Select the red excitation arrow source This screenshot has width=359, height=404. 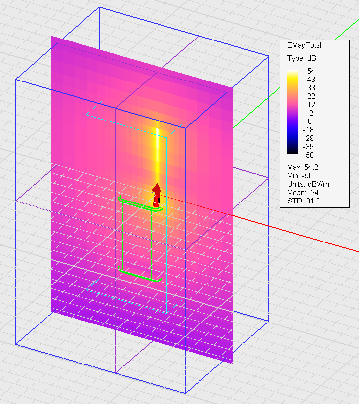(x=157, y=194)
